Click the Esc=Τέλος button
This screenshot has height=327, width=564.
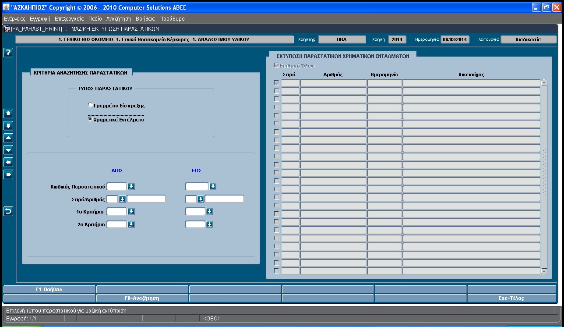coord(512,298)
